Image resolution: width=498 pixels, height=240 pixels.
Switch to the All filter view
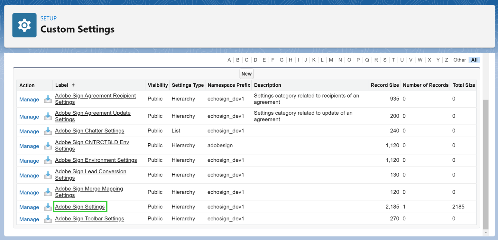click(x=474, y=60)
